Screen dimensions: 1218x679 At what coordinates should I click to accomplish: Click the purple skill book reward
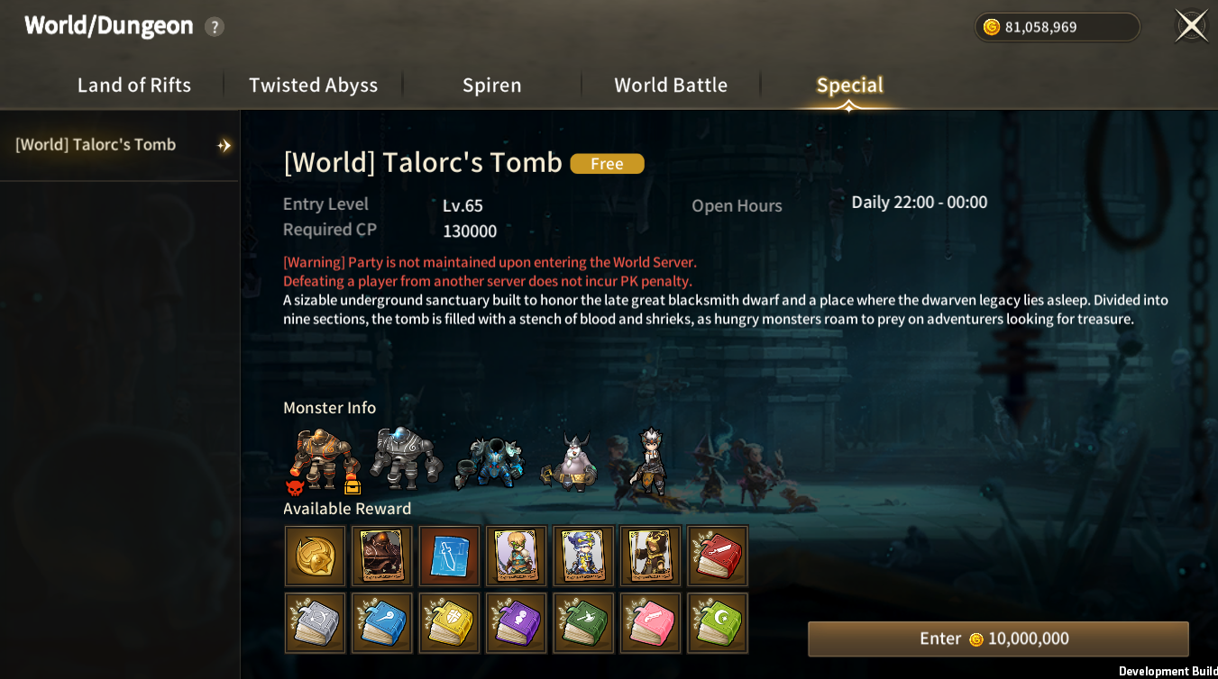pos(517,622)
